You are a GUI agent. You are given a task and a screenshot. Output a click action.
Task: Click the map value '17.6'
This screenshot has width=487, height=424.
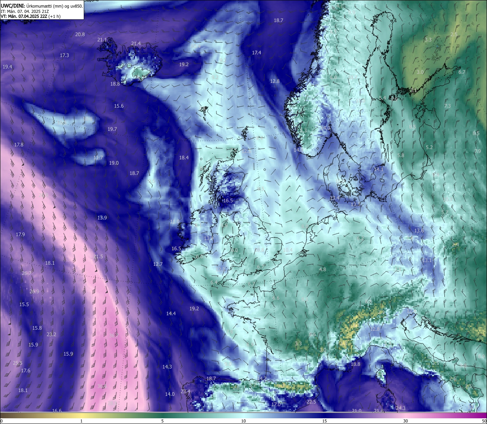click(25, 371)
